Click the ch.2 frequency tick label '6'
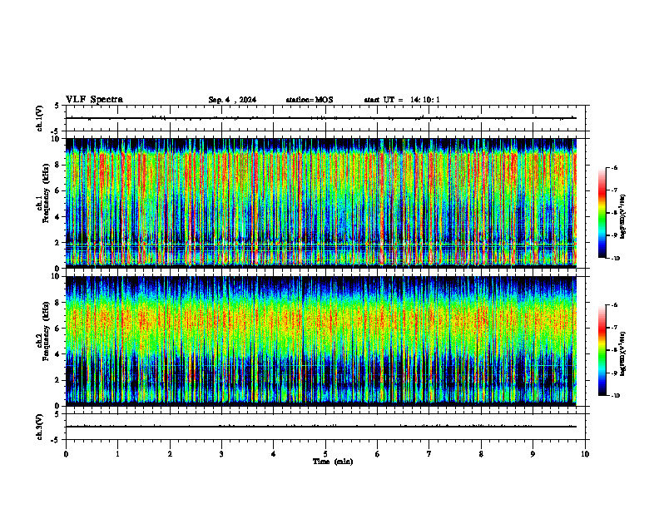The image size is (659, 509). [58, 329]
